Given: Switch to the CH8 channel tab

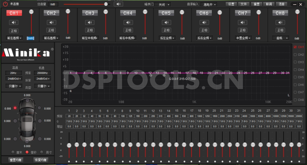Looking at the screenshot, I should tap(280, 13).
